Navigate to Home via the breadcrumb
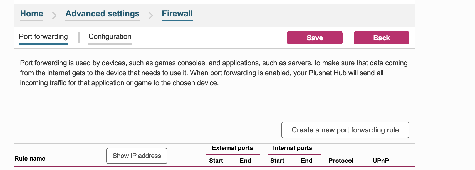This screenshot has height=170, width=475. pos(31,13)
